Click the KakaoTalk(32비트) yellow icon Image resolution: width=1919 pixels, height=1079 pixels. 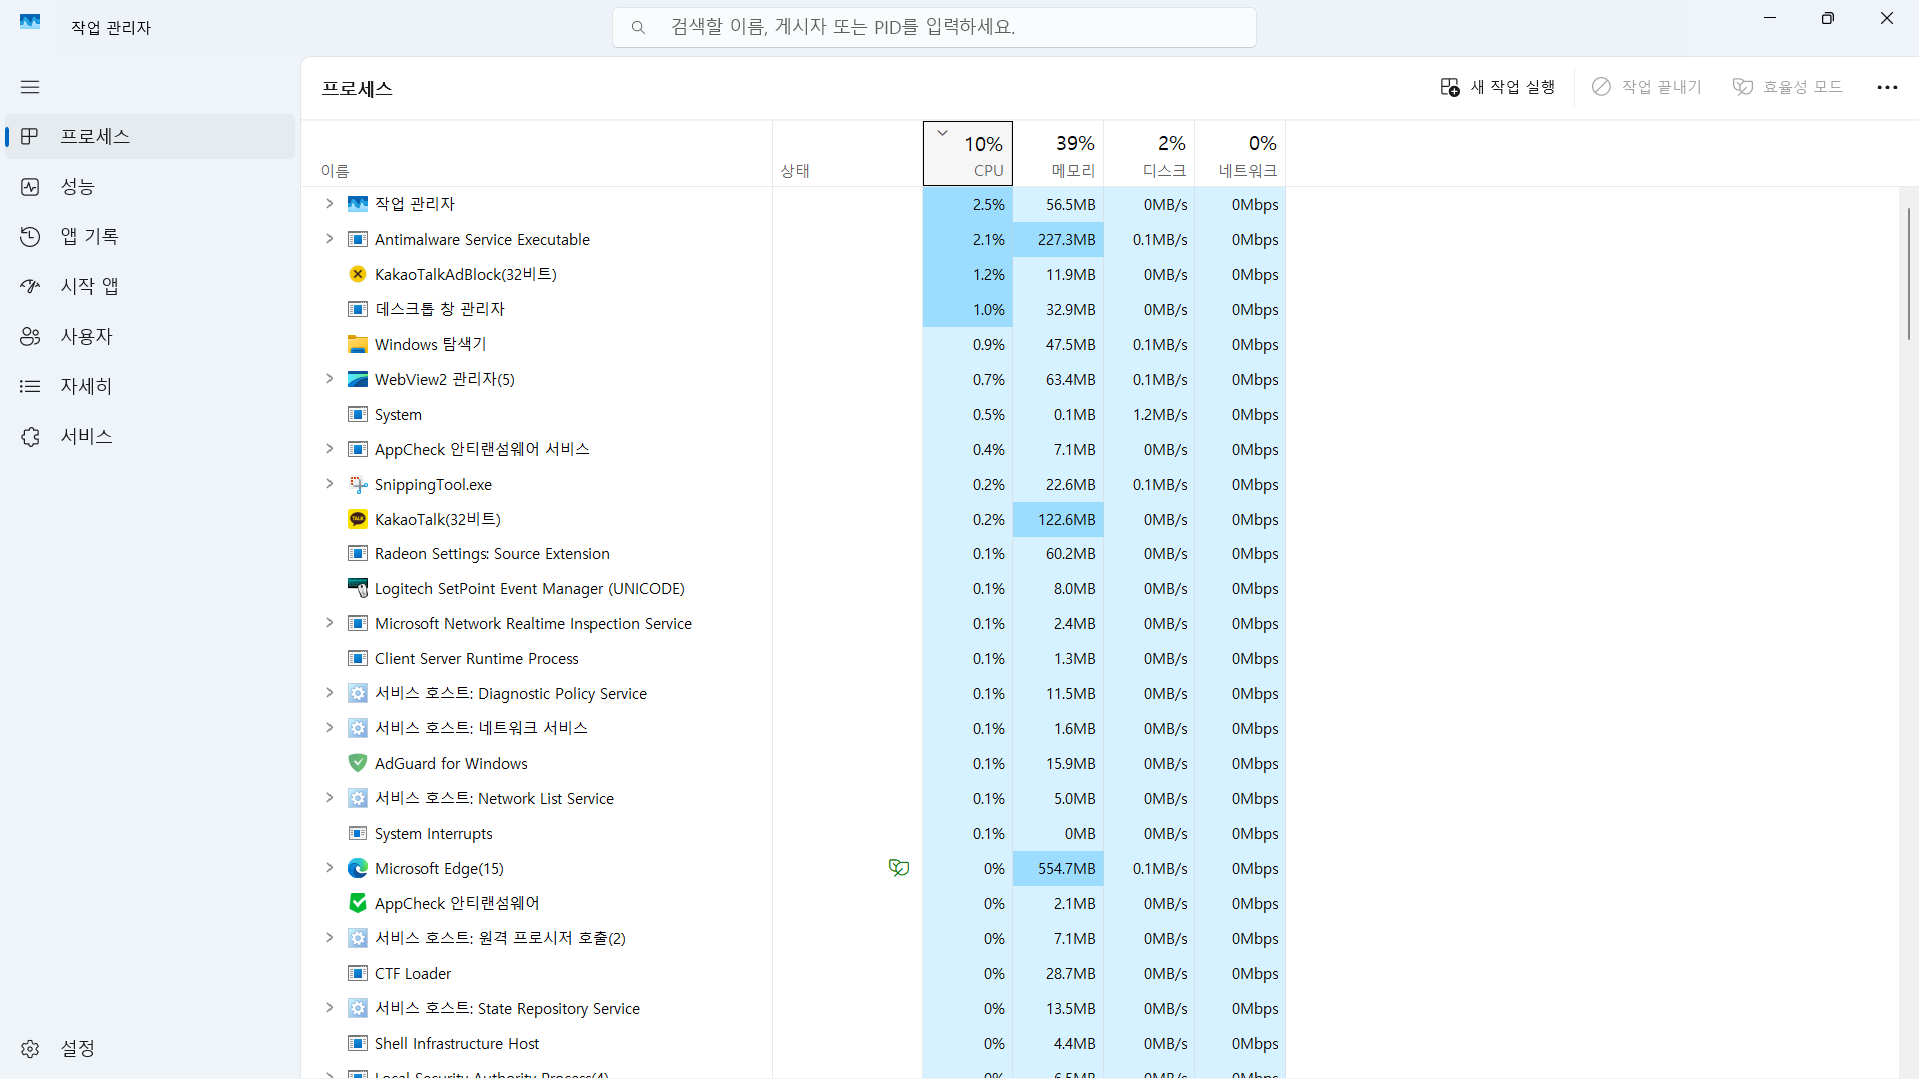click(x=358, y=519)
